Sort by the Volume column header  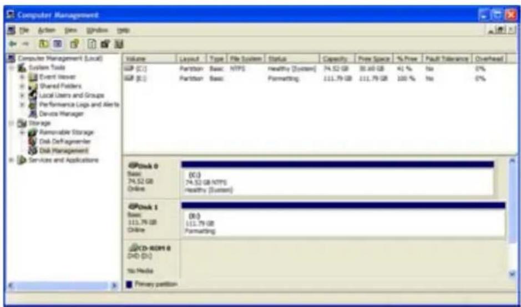[x=149, y=59]
